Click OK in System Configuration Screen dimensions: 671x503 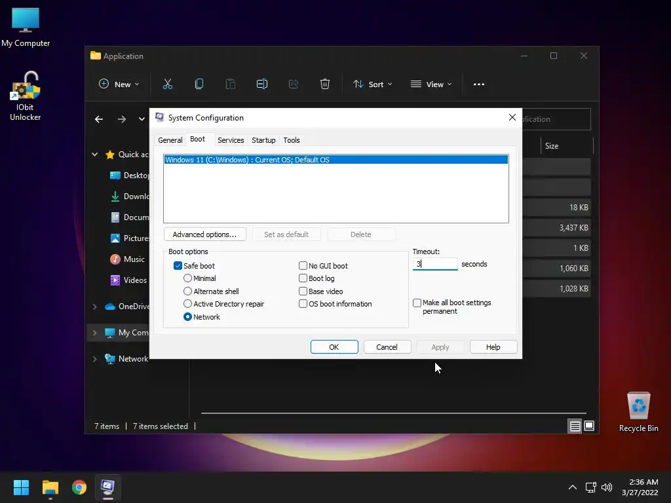click(334, 347)
